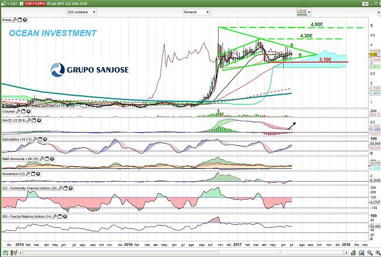Maximize the Volumen panel

pyautogui.click(x=23, y=112)
